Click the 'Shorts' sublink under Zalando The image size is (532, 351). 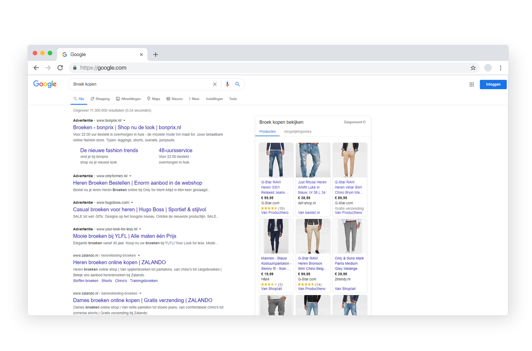coord(107,281)
